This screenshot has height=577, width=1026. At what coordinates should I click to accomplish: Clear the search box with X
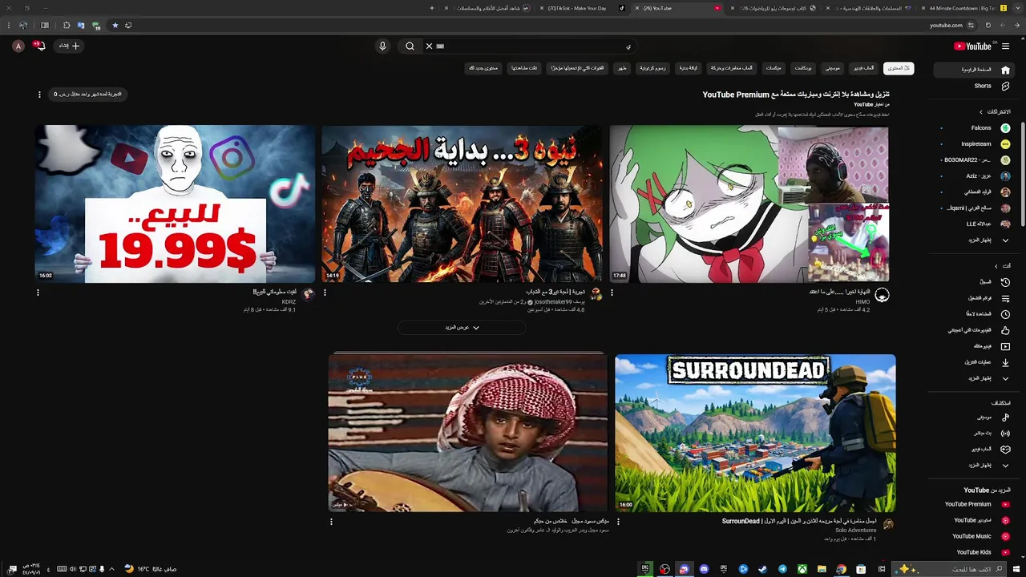coord(429,46)
